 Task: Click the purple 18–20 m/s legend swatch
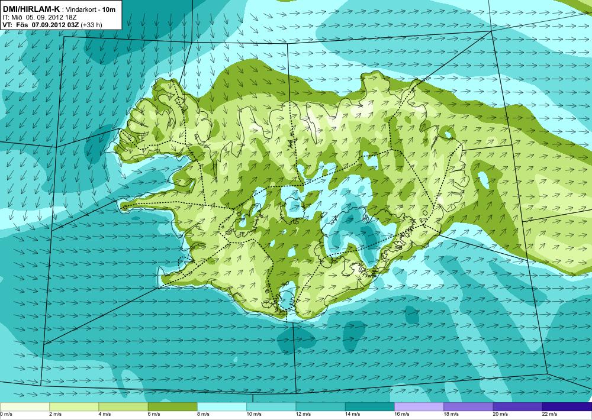tap(468, 406)
